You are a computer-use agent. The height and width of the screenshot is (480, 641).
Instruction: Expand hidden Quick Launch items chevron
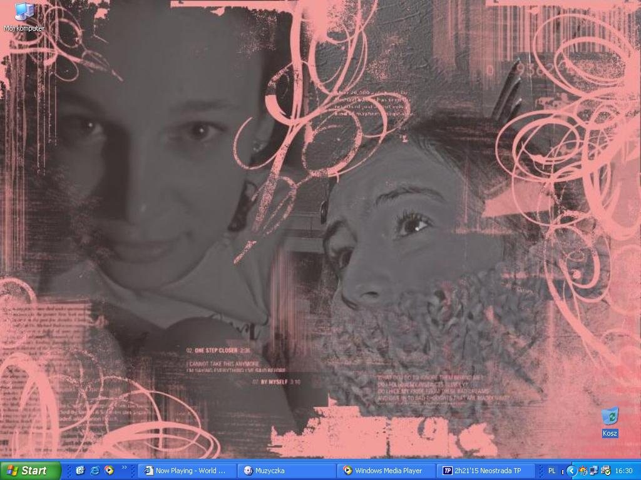pos(124,467)
